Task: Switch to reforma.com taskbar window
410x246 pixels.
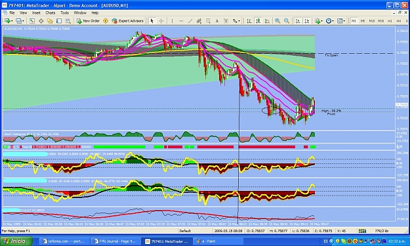Action: pos(64,241)
